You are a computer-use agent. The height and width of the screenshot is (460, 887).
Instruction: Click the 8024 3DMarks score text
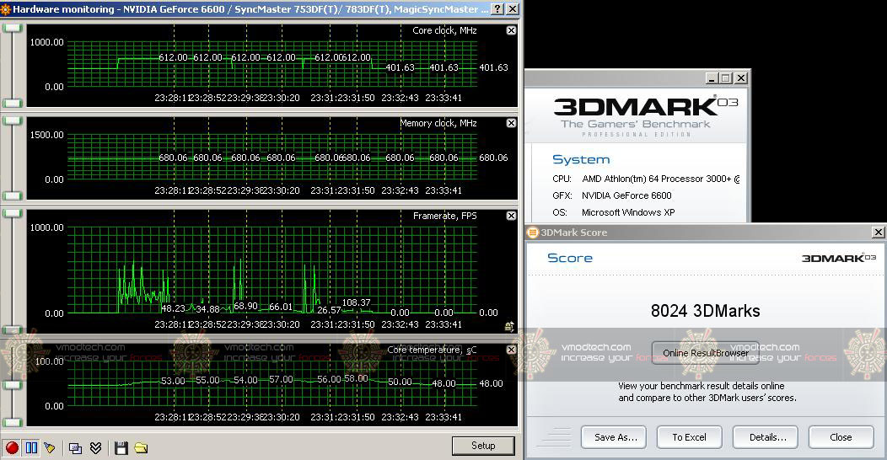706,311
